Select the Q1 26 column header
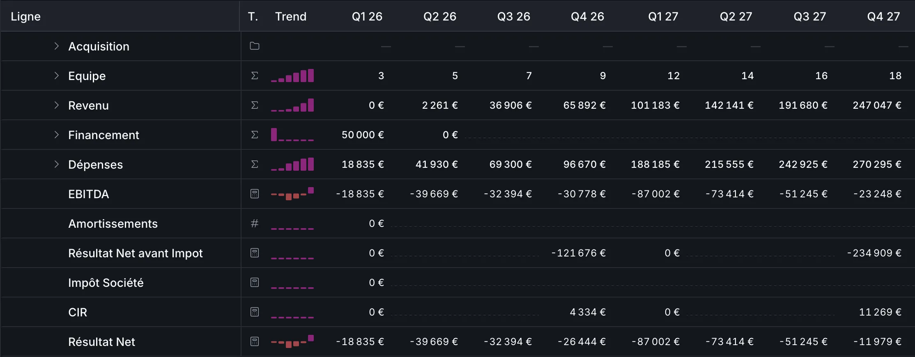915x357 pixels. 367,16
